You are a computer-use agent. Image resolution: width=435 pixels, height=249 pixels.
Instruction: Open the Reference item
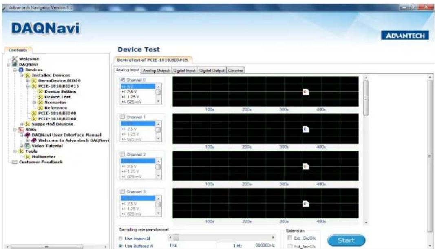[56, 108]
